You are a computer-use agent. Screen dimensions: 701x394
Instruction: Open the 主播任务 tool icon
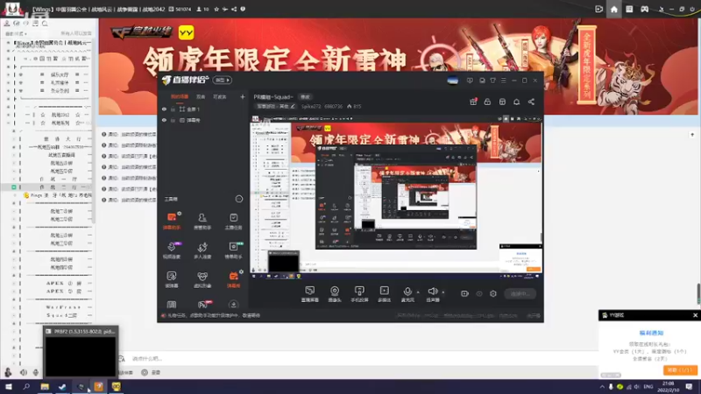[x=233, y=221]
